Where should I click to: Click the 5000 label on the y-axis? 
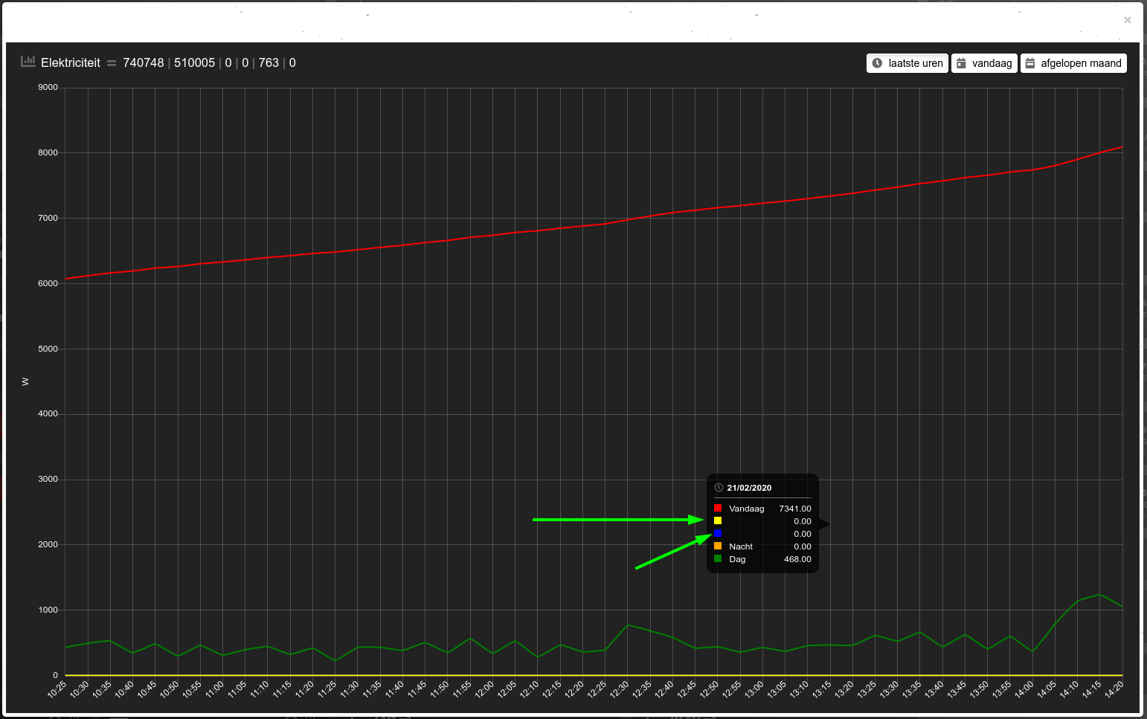48,349
